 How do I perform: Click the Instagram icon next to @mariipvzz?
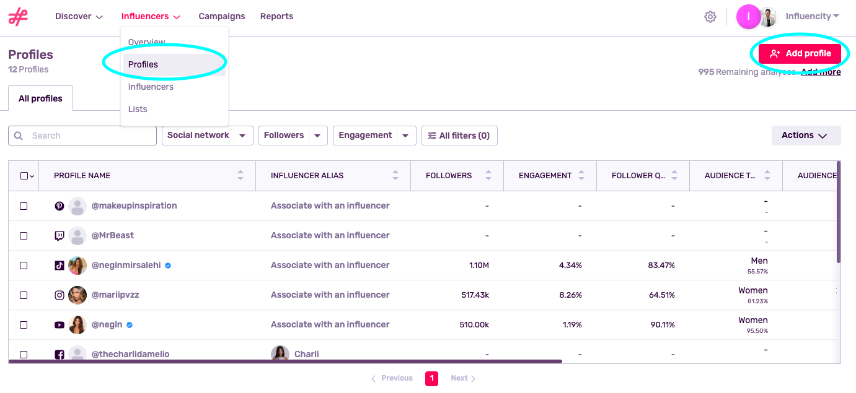[59, 295]
